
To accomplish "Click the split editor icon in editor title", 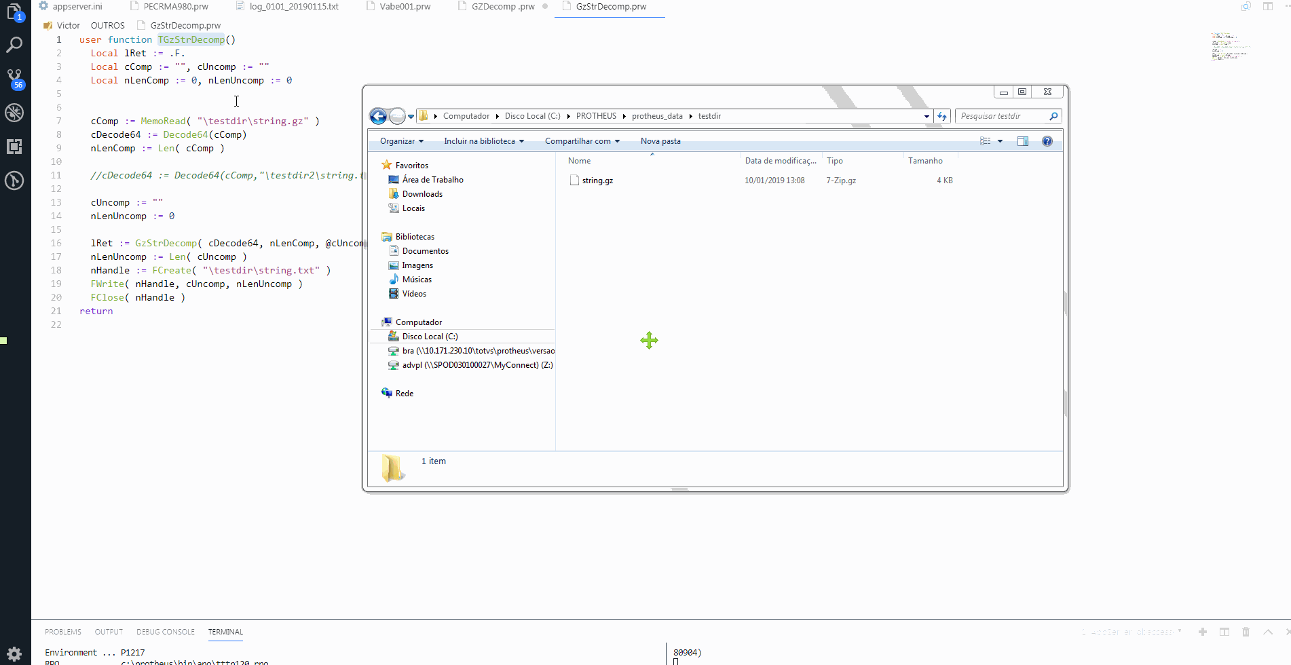I will click(x=1267, y=7).
